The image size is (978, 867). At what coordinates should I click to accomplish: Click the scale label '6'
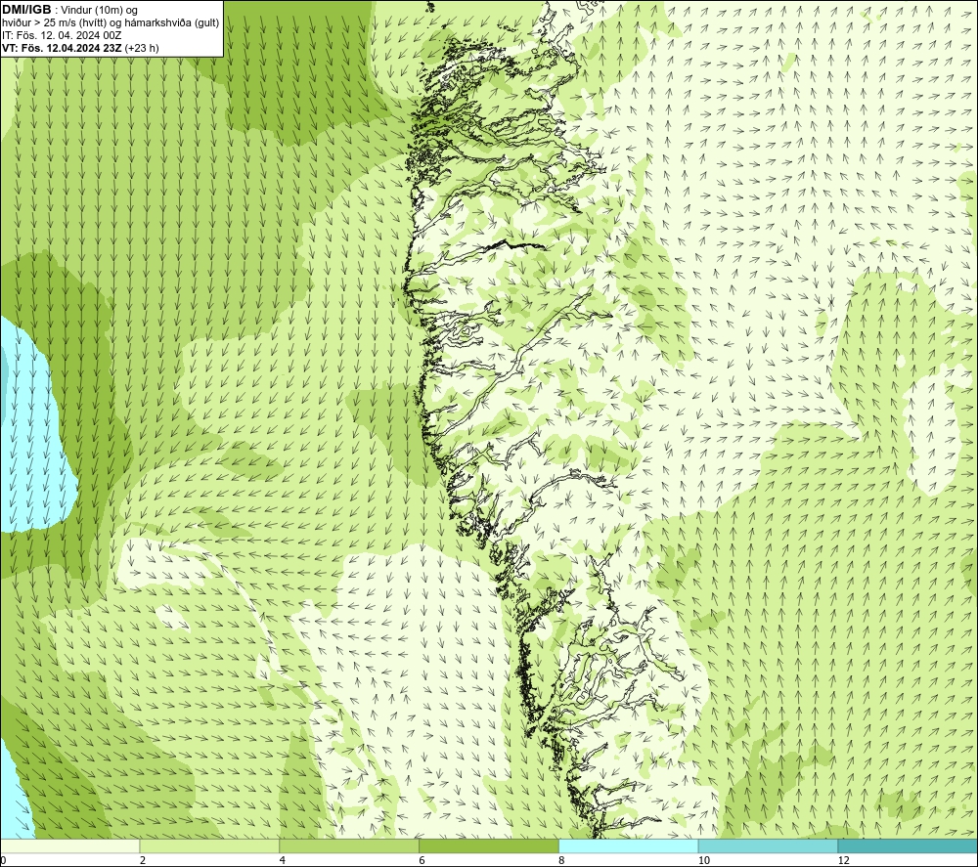(422, 861)
